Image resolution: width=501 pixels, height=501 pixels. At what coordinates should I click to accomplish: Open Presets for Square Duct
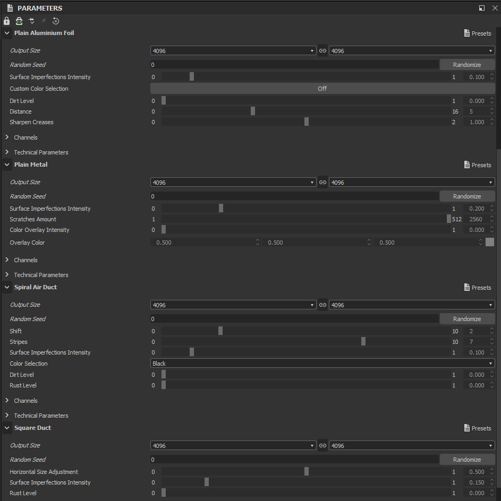(478, 428)
